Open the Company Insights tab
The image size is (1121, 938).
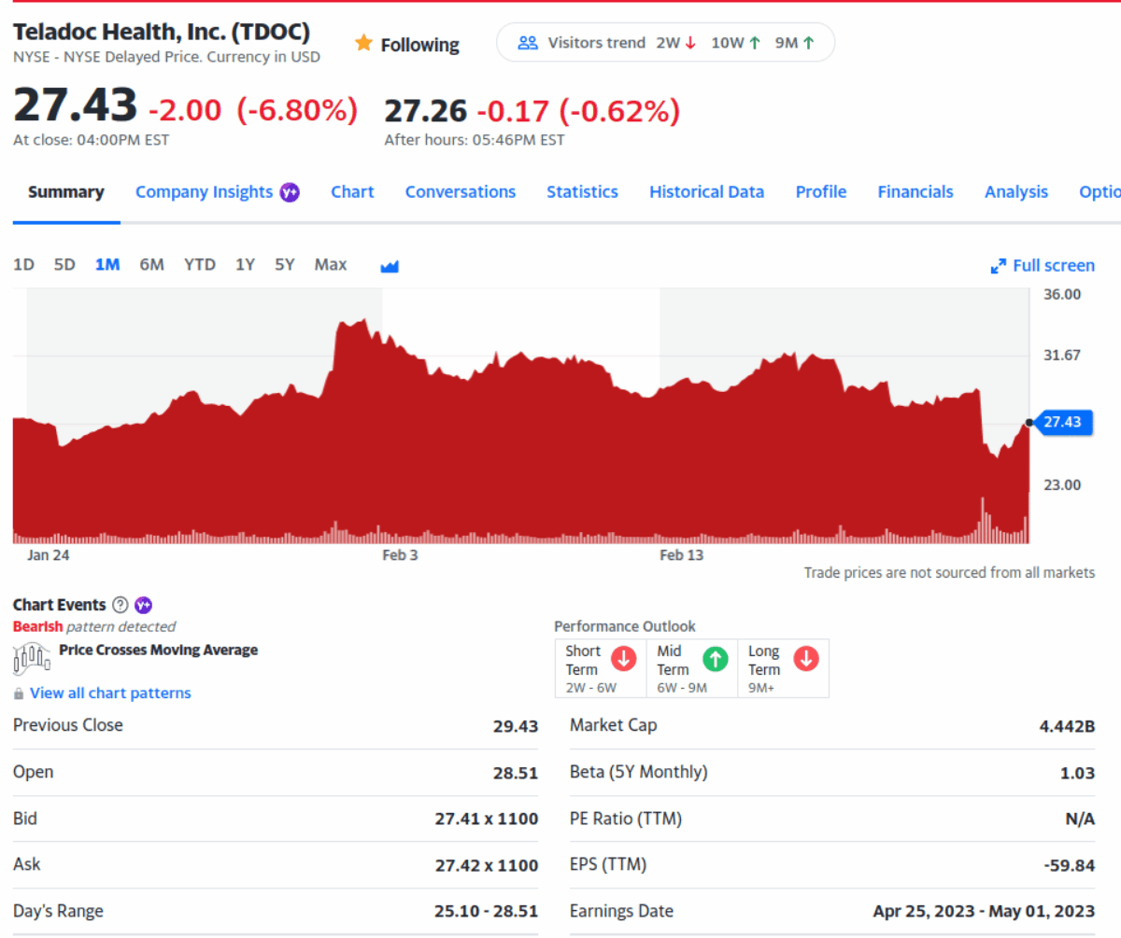(x=205, y=192)
